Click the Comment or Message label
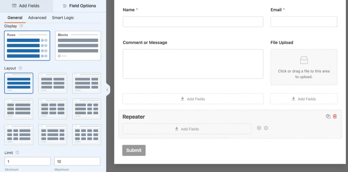 pos(145,42)
